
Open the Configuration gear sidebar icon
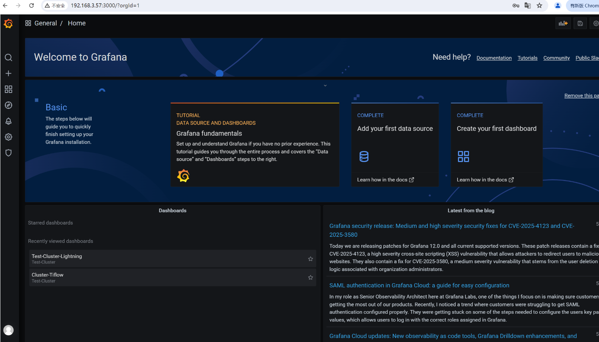pos(9,137)
